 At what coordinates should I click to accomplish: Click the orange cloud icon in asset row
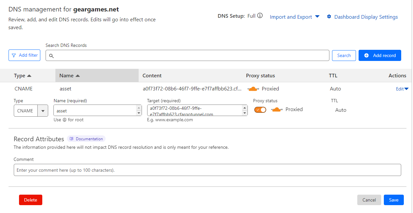click(253, 89)
